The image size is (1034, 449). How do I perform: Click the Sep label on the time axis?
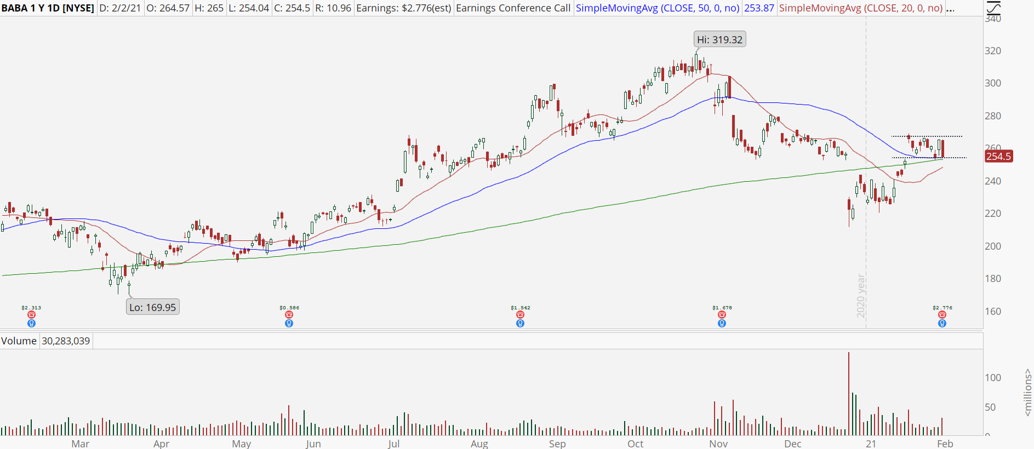coord(557,444)
